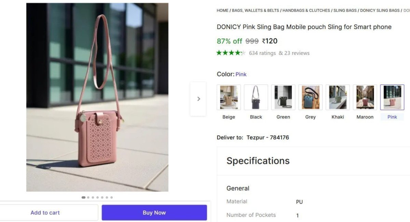Pick the Grey color thumbnail

pyautogui.click(x=310, y=97)
